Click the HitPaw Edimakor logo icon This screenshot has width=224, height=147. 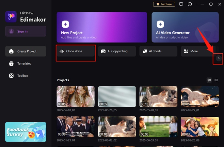11,17
